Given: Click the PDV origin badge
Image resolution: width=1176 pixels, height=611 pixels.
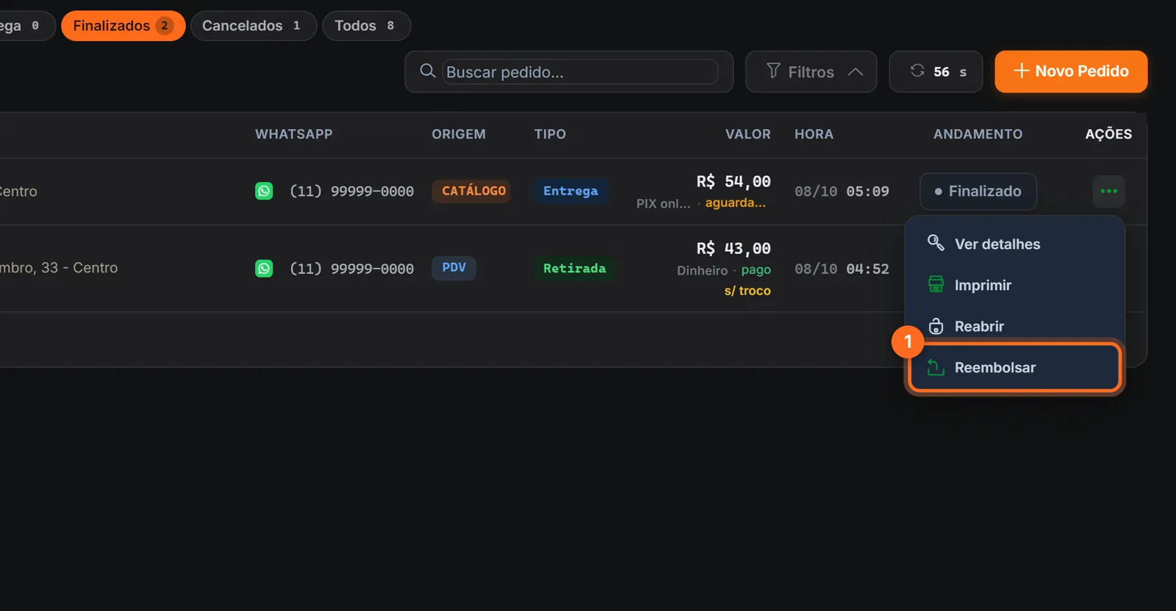Looking at the screenshot, I should (x=453, y=267).
